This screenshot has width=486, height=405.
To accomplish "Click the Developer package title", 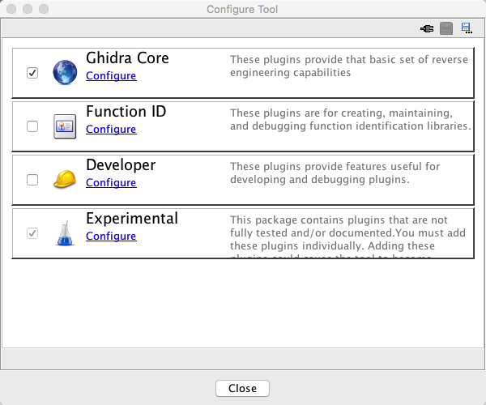I will 121,165.
